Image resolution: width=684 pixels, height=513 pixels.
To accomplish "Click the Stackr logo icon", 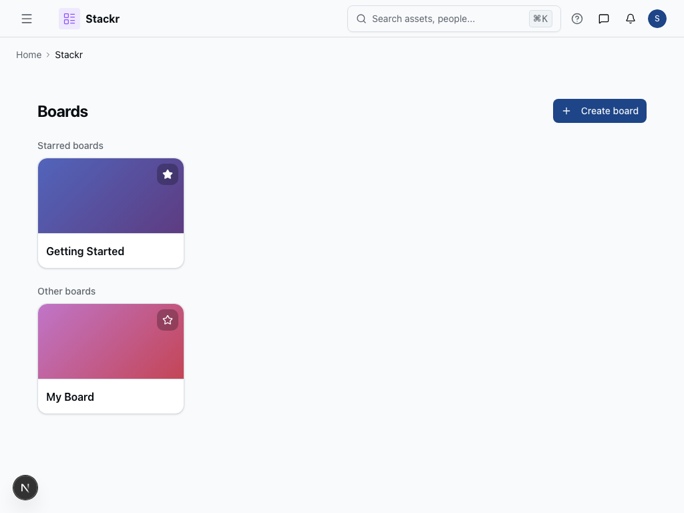I will [69, 19].
